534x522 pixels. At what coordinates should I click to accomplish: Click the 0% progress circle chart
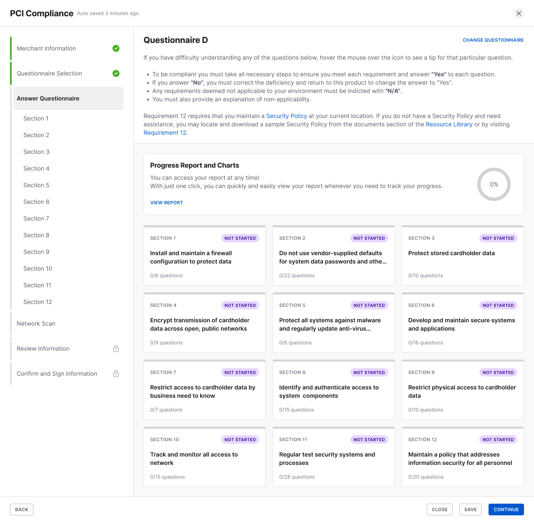[494, 184]
